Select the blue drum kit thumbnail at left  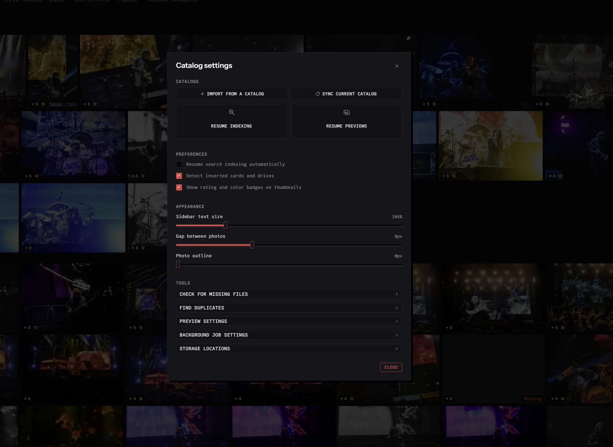[x=73, y=146]
